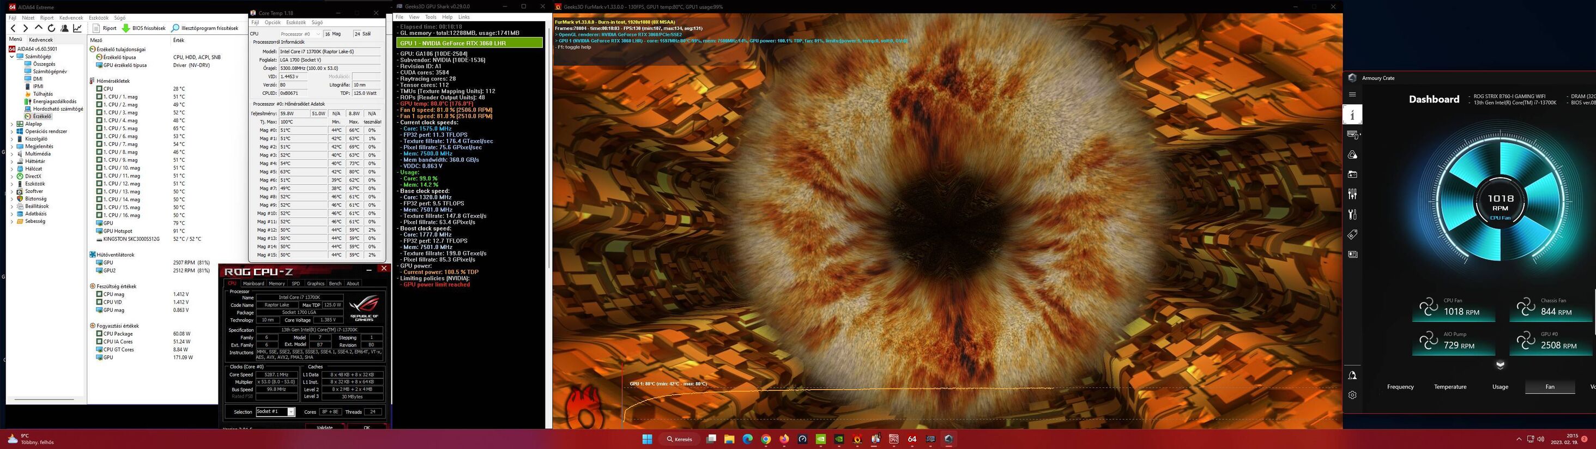Open Armoury Crate Featured deals tag icon
1596x449 pixels.
(x=1352, y=235)
